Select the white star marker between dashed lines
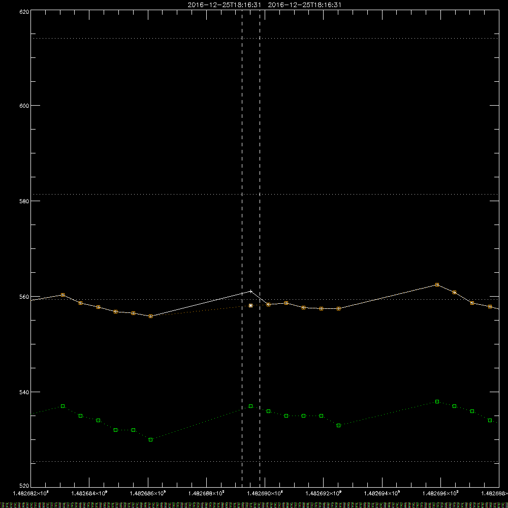Viewport: 508px width, 508px height. coord(250,305)
